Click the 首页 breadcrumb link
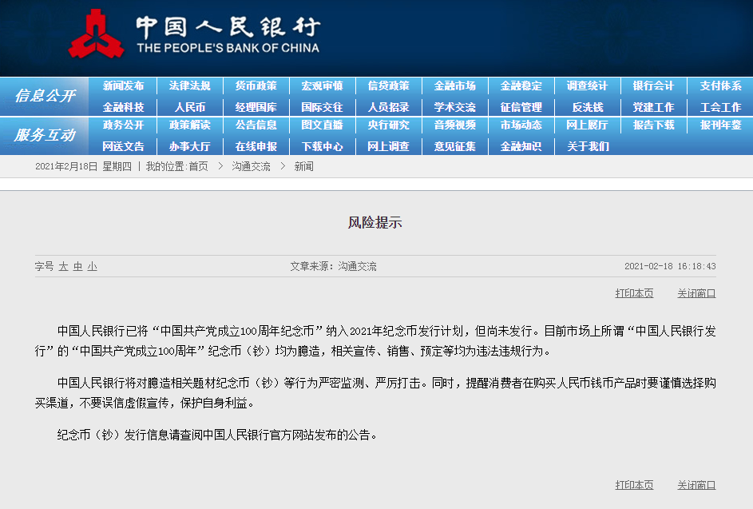The image size is (753, 509). point(198,167)
